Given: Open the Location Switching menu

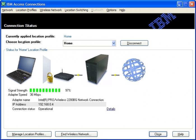Looking at the screenshot, I should [x=76, y=10].
